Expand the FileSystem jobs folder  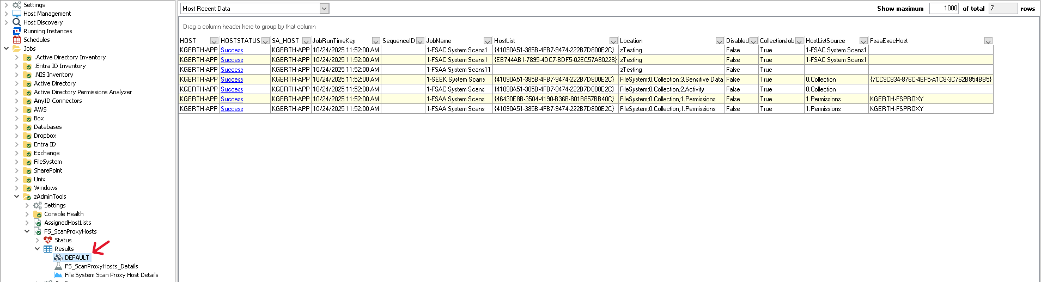pos(16,162)
